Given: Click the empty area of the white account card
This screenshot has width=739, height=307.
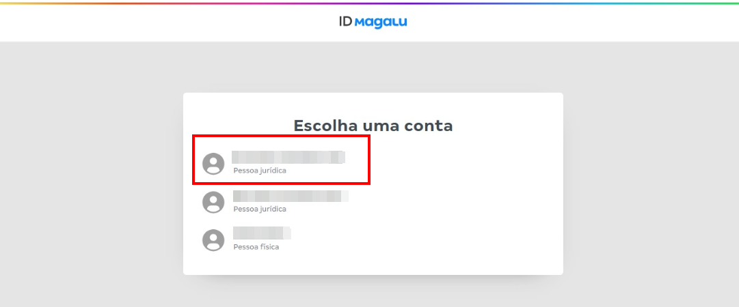Looking at the screenshot, I should point(465,218).
